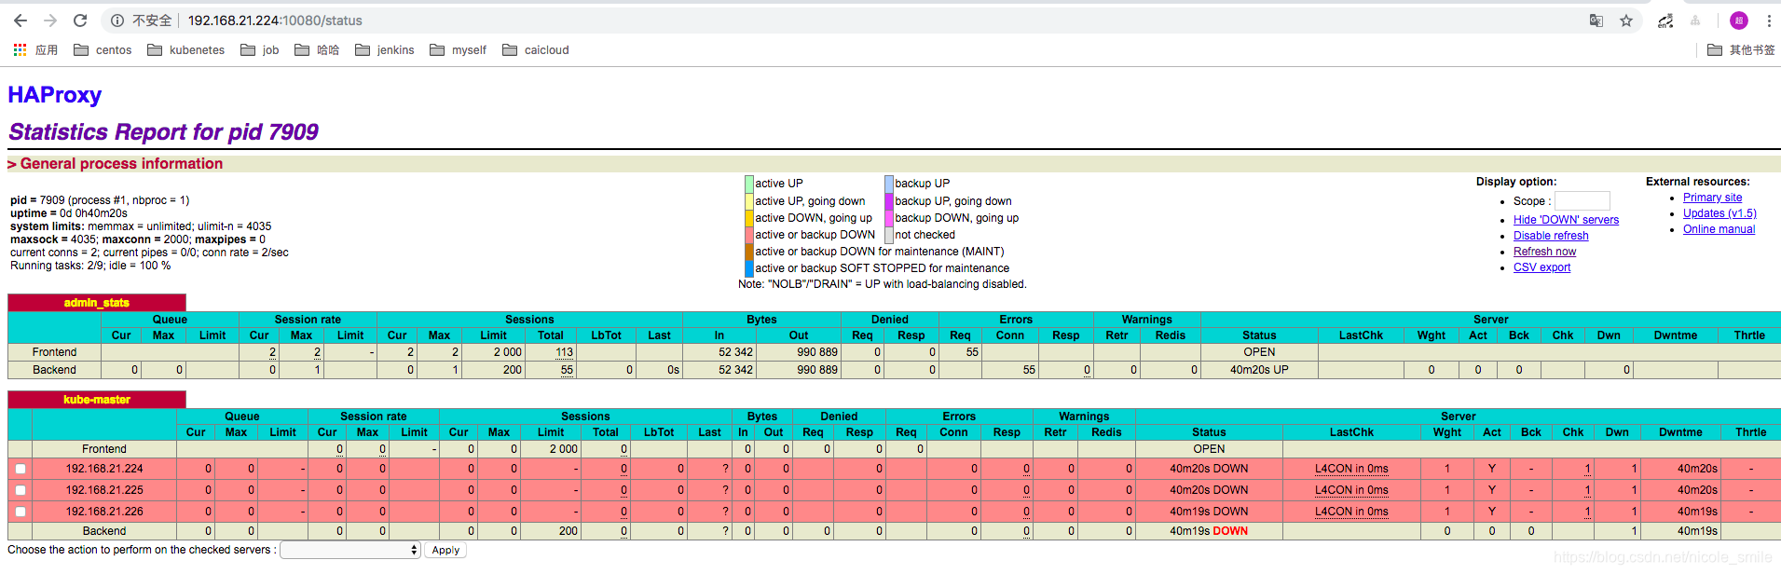Reload the page with the refresh icon
This screenshot has height=574, width=1781.
point(80,20)
